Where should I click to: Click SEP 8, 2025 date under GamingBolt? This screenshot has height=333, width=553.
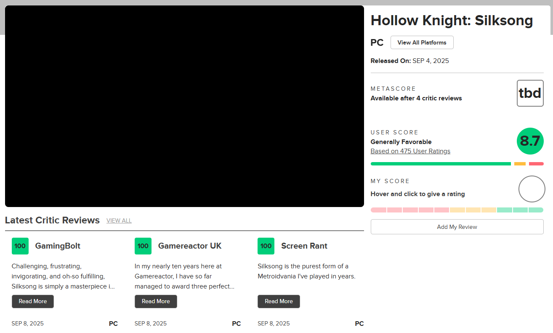[27, 324]
